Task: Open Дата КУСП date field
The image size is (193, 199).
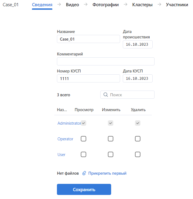Action: tap(138, 78)
